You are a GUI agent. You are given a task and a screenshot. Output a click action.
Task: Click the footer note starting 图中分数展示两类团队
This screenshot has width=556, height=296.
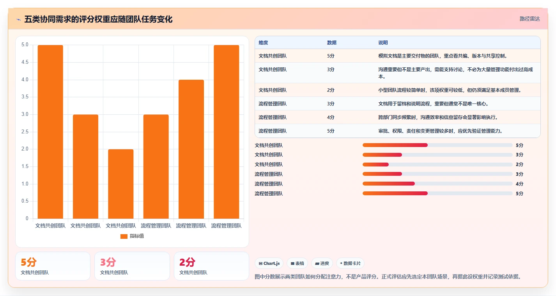388,277
